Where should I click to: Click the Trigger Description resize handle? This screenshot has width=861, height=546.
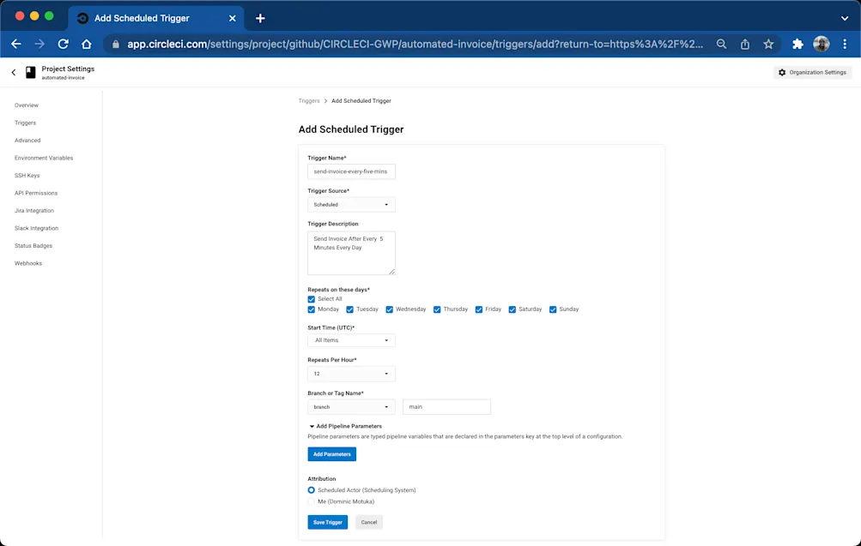click(392, 272)
